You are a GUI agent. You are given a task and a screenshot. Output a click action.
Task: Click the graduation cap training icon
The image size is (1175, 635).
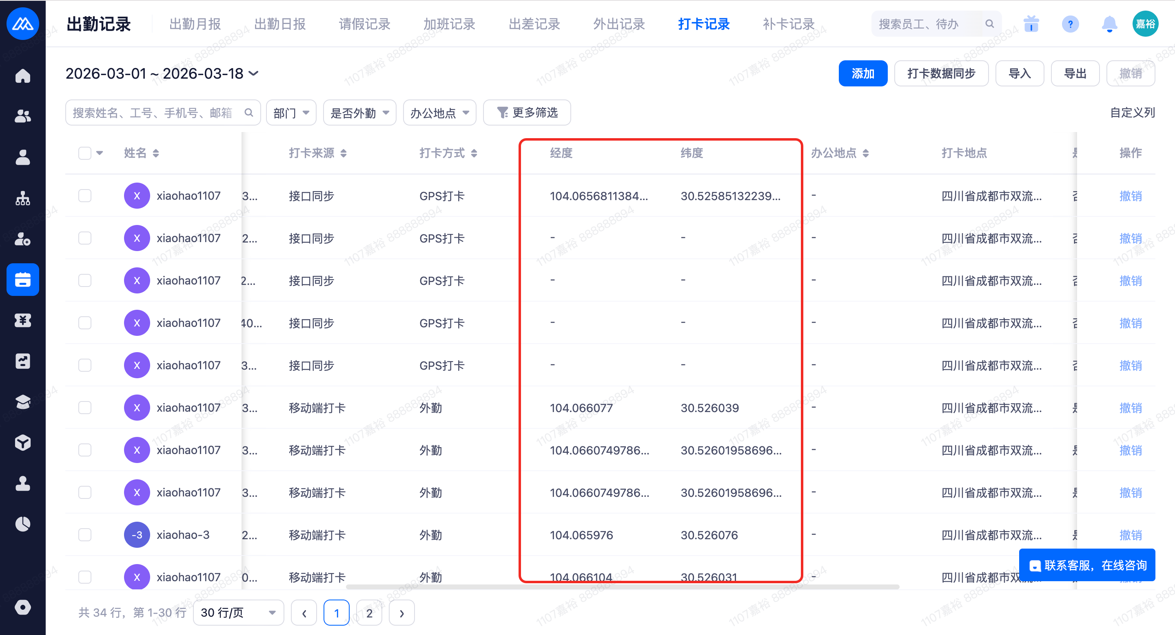(x=22, y=402)
